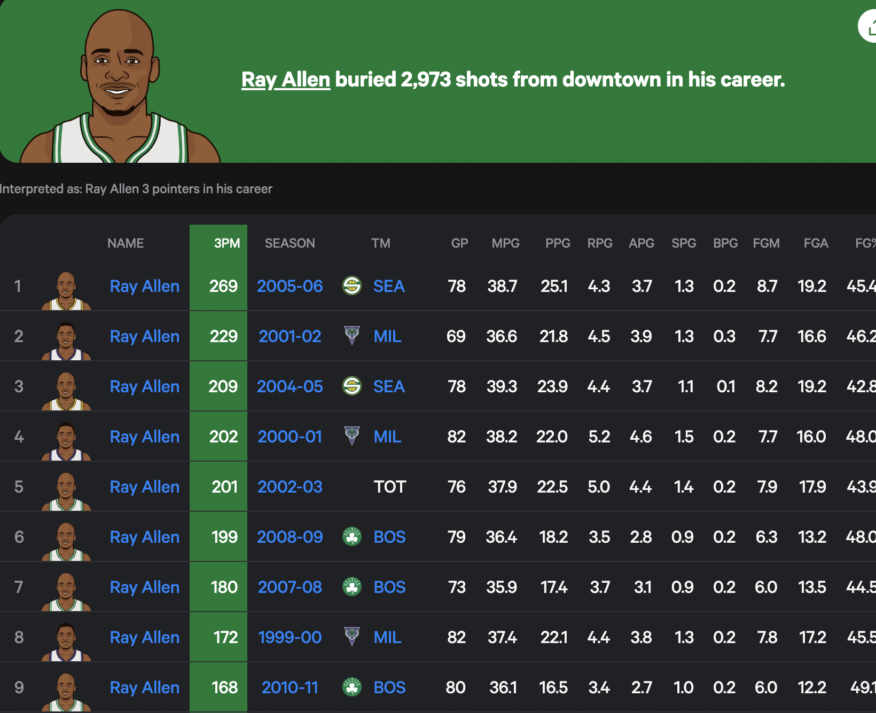Click the Bucks logo in the 2001-02 row
Image resolution: width=876 pixels, height=713 pixels.
(x=352, y=336)
